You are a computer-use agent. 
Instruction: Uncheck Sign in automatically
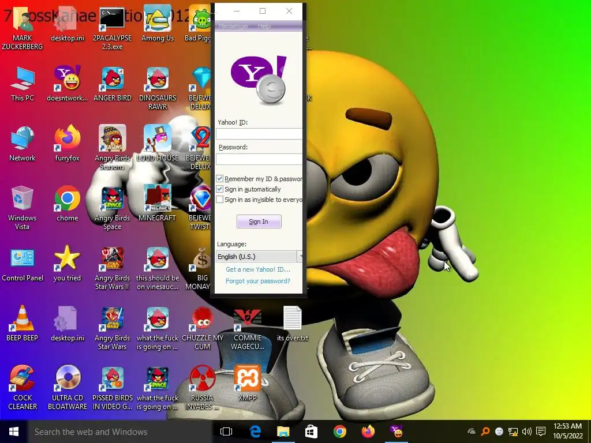click(x=219, y=189)
